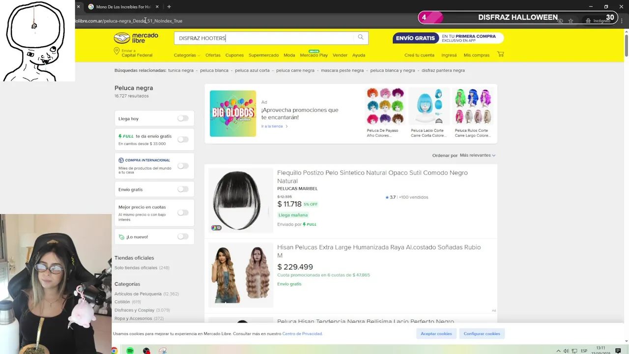Open Cupones in the navigation
The image size is (629, 354).
click(x=234, y=55)
